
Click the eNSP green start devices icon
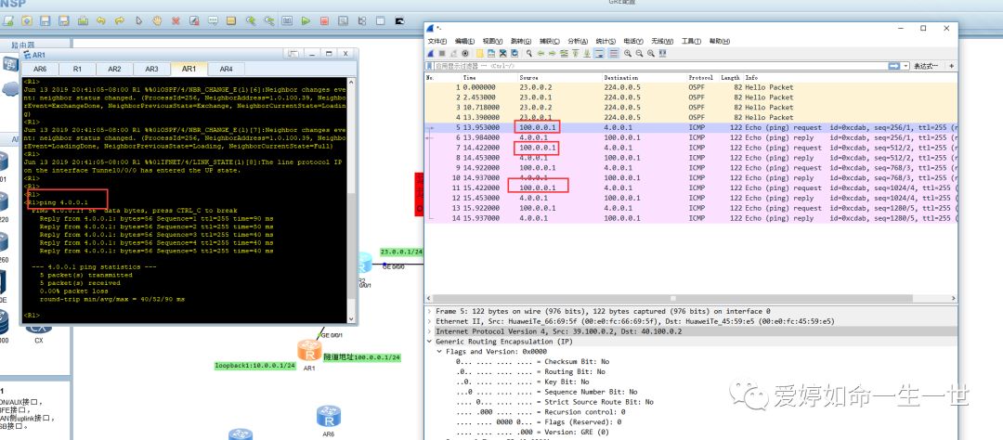[x=306, y=20]
